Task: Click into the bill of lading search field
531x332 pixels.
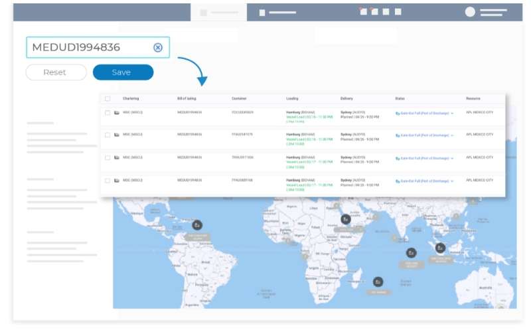Action: click(90, 47)
